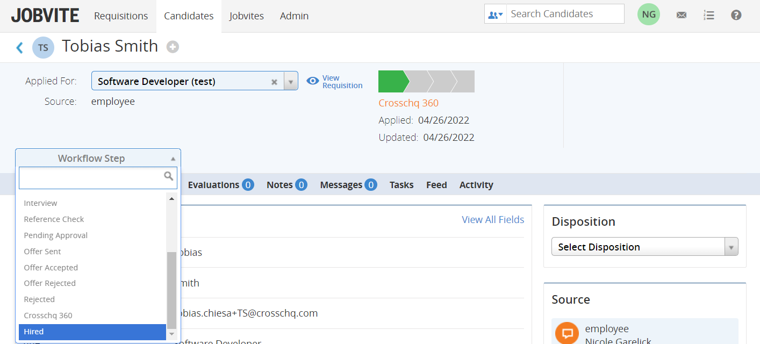Click the add icon next to Tobias Smith
Viewport: 760px width, 344px height.
(x=173, y=47)
